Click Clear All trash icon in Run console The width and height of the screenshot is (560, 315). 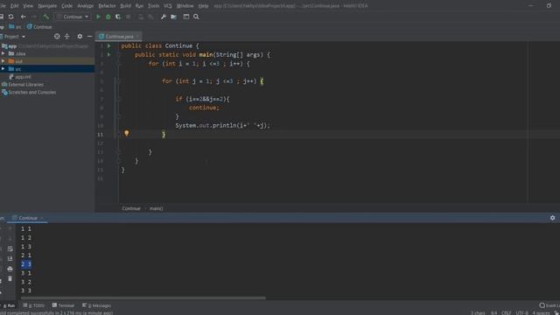(10, 278)
